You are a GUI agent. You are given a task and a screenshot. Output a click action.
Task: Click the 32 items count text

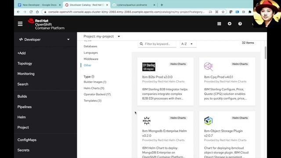pos(248,43)
